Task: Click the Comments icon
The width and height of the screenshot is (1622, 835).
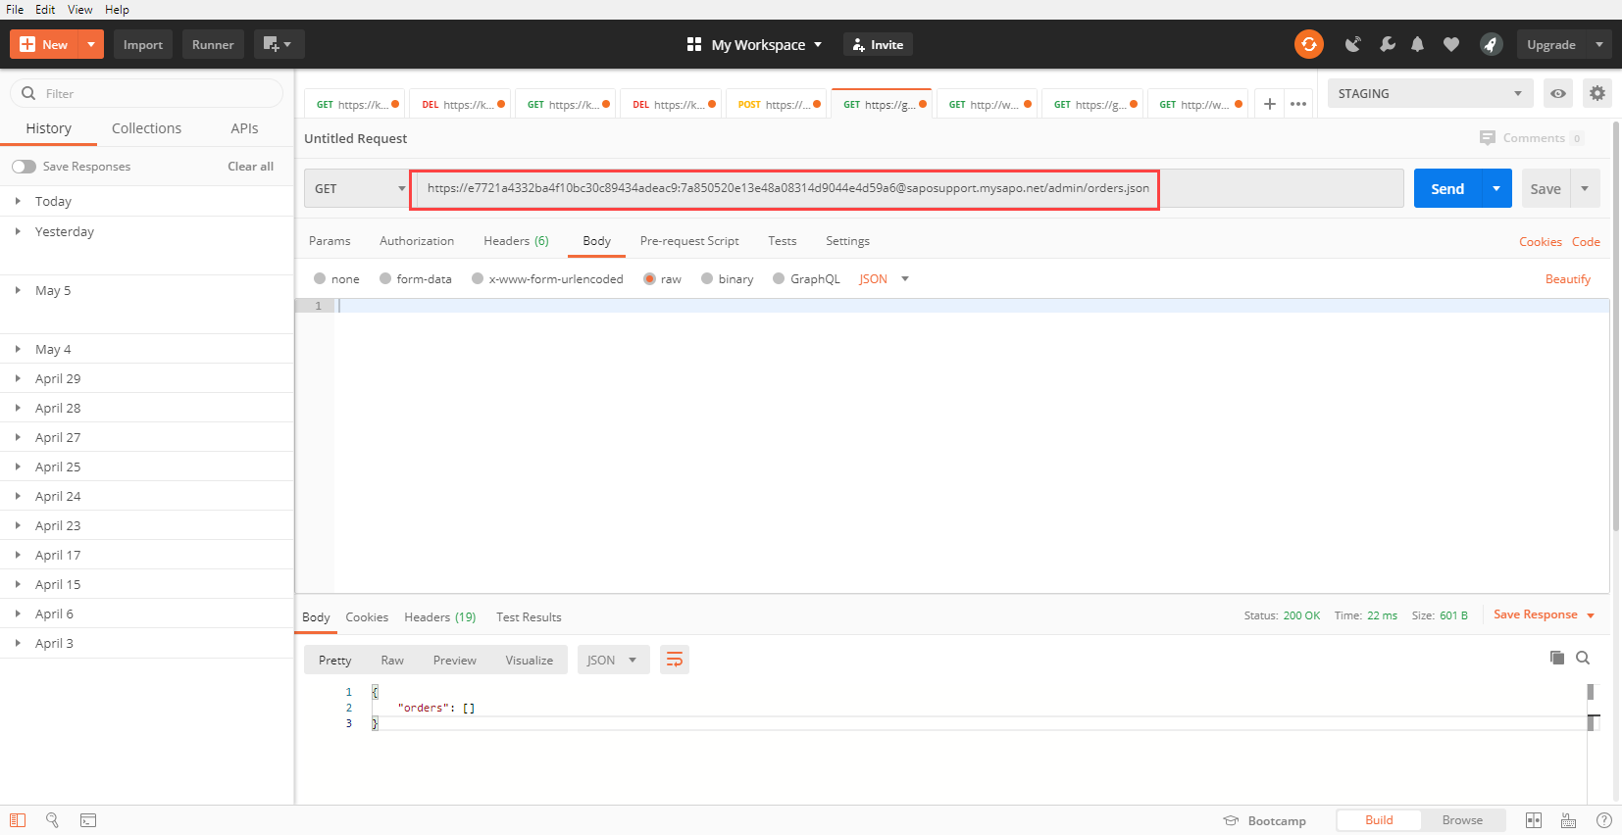Action: pyautogui.click(x=1488, y=138)
